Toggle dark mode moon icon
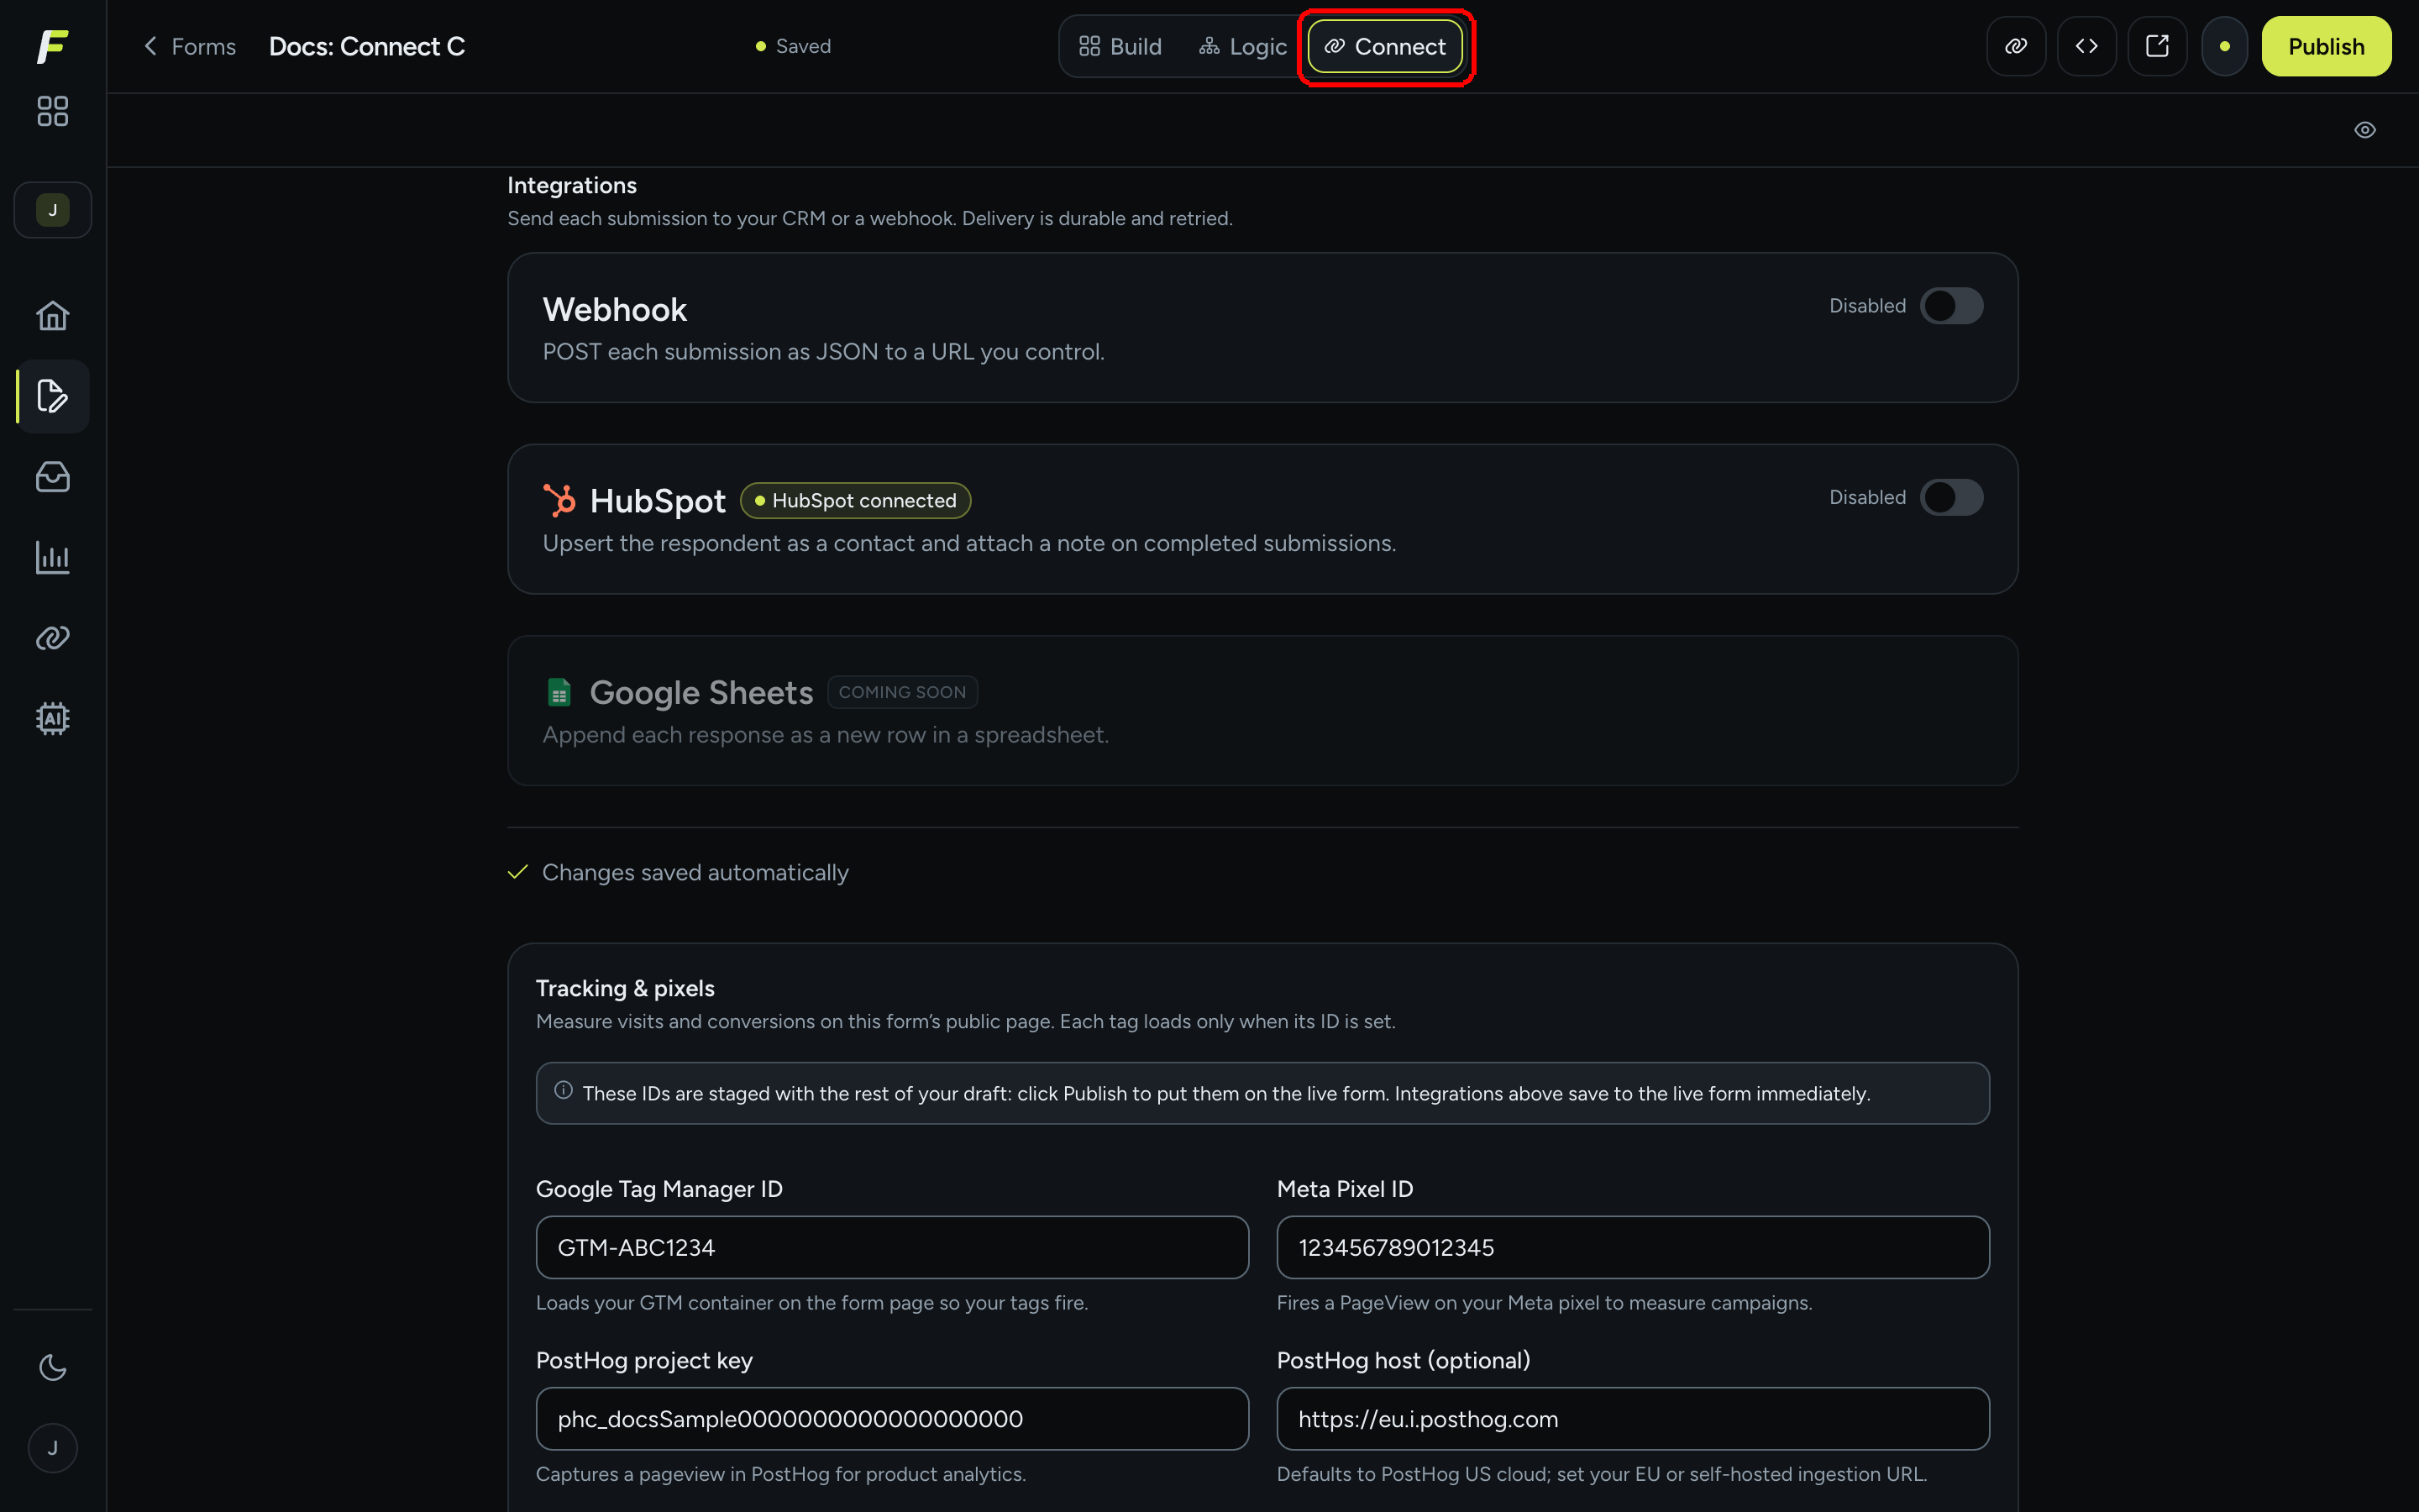Image resolution: width=2419 pixels, height=1512 pixels. pyautogui.click(x=53, y=1367)
